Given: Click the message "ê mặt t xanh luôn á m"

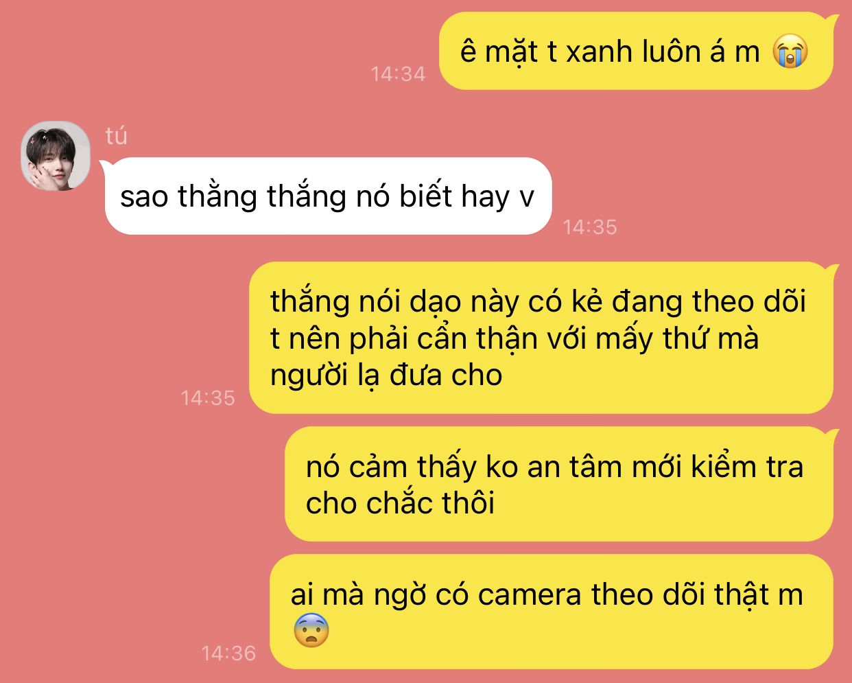Looking at the screenshot, I should 636,51.
